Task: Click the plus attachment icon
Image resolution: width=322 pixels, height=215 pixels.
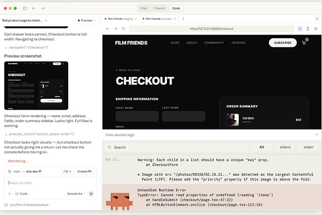Action: [10, 193]
